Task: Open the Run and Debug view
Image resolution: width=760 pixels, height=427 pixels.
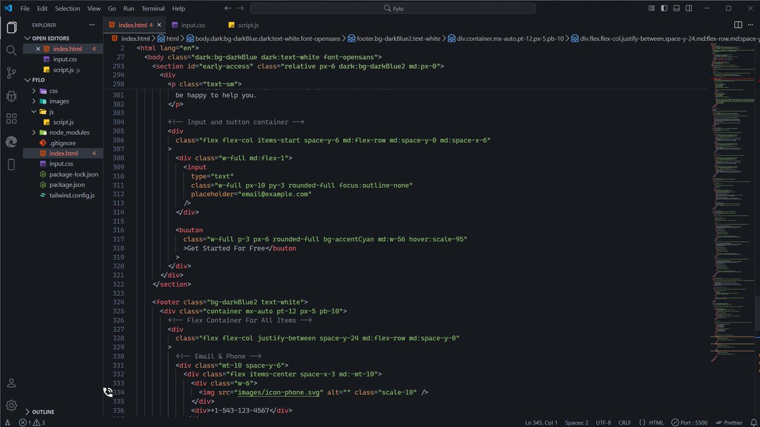Action: click(x=11, y=96)
